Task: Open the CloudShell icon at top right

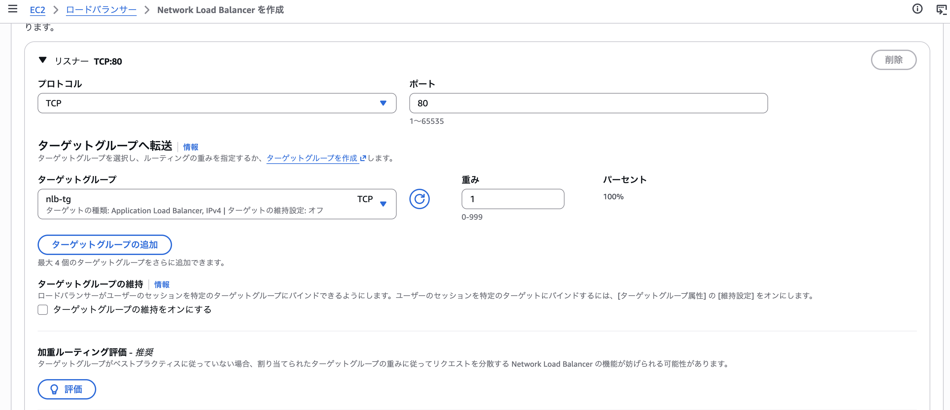Action: tap(941, 10)
